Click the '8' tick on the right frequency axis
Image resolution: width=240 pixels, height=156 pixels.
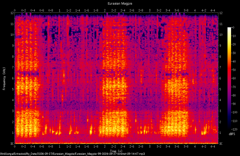click(220, 56)
